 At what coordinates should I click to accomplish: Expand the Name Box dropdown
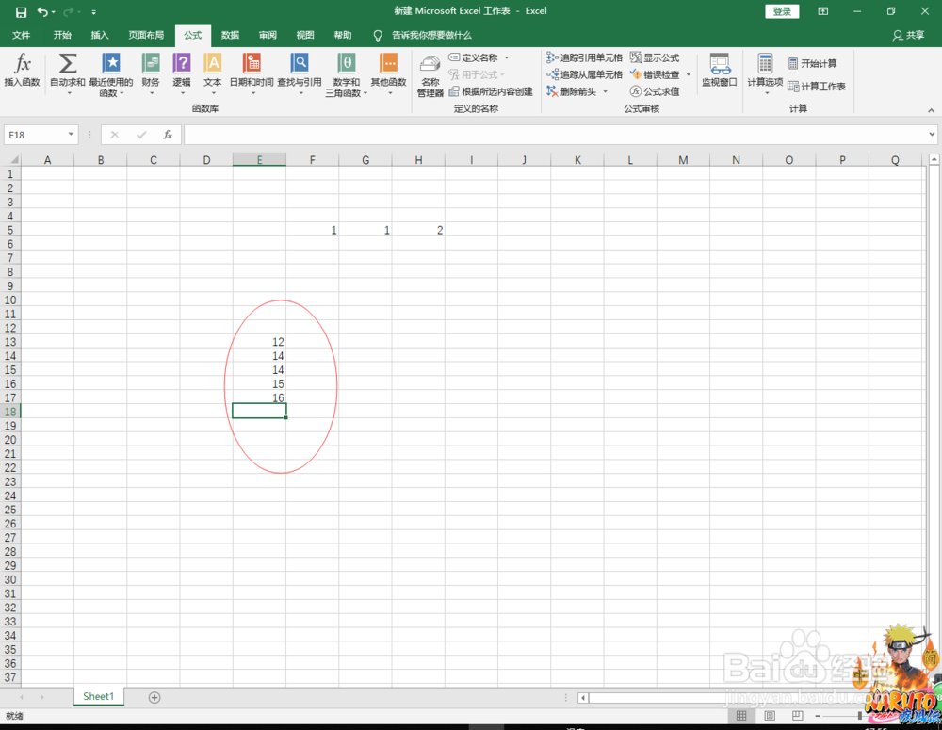[x=71, y=134]
